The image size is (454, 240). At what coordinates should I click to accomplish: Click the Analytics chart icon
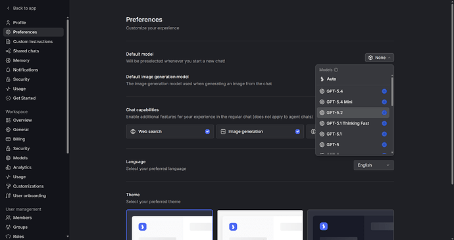click(8, 167)
